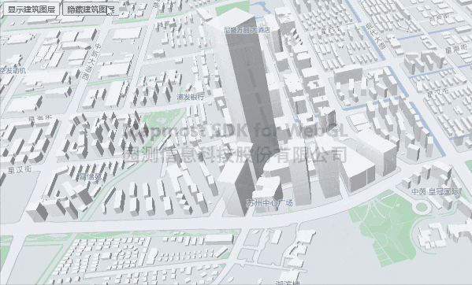472x285 pixels.
Task: Select the 苏州中心广场 label
Action: [x=269, y=203]
